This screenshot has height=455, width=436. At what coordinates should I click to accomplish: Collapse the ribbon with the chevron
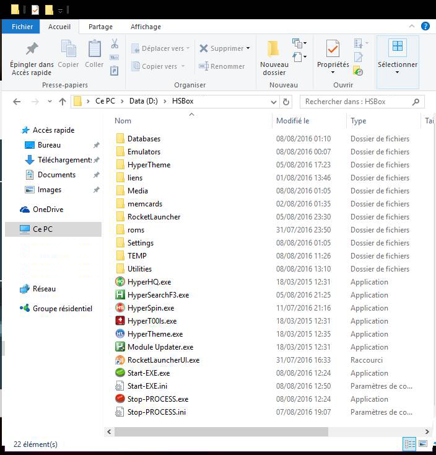[412, 27]
